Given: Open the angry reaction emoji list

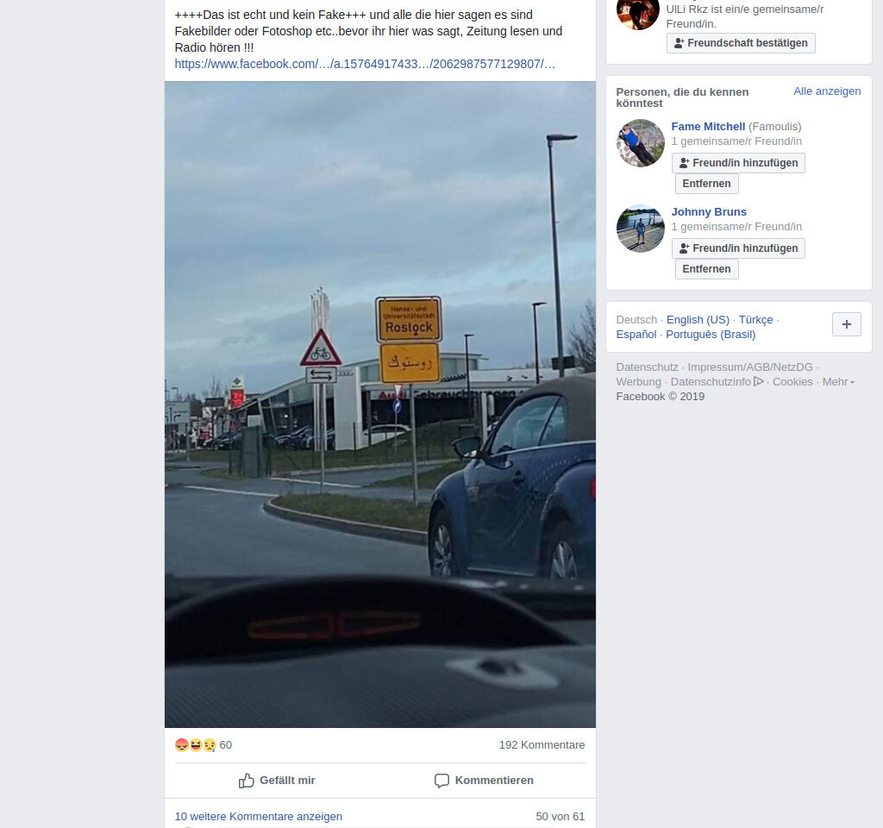Looking at the screenshot, I should (182, 745).
